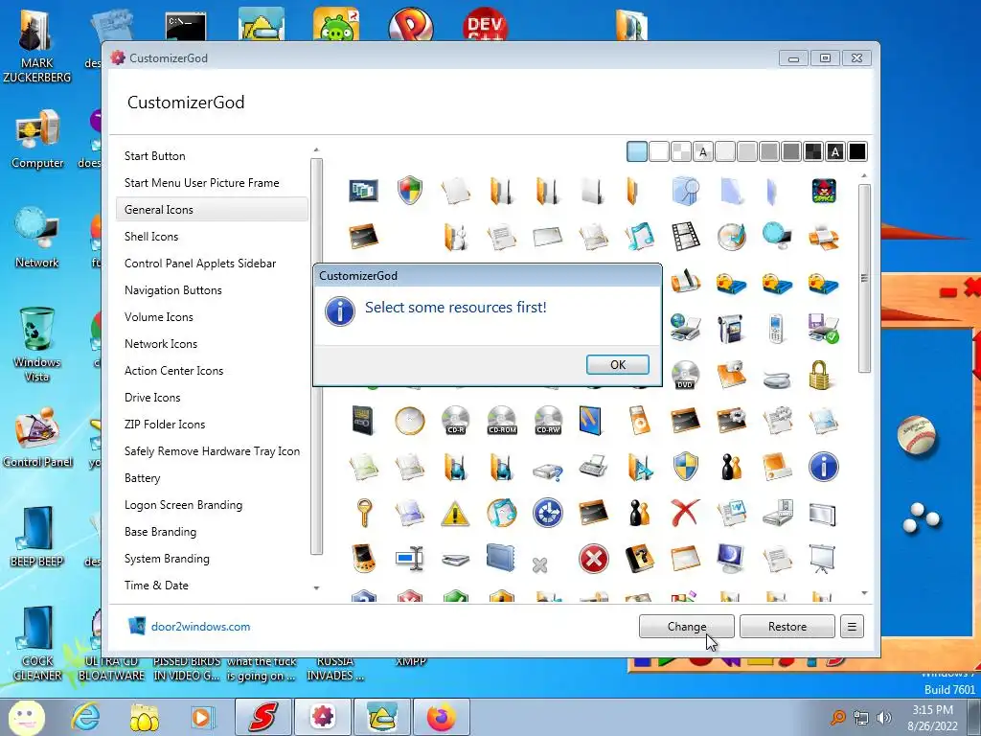Open the Computer desktop icon
The width and height of the screenshot is (981, 736).
[37, 140]
